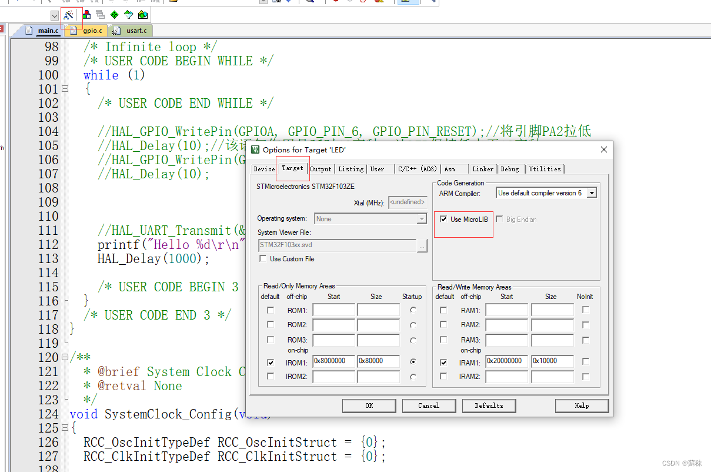Open Options for Target wand icon
Screen dimensions: 711x472
tap(68, 15)
